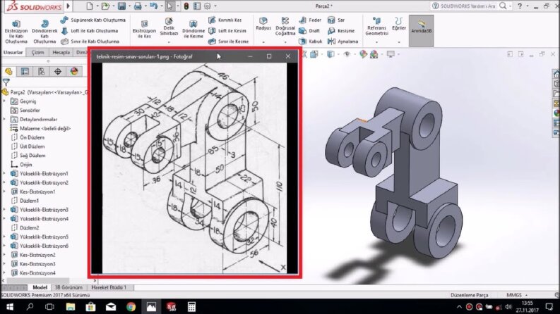Expand Eğriler dropdown arrow
This screenshot has height=314, width=560.
click(399, 42)
